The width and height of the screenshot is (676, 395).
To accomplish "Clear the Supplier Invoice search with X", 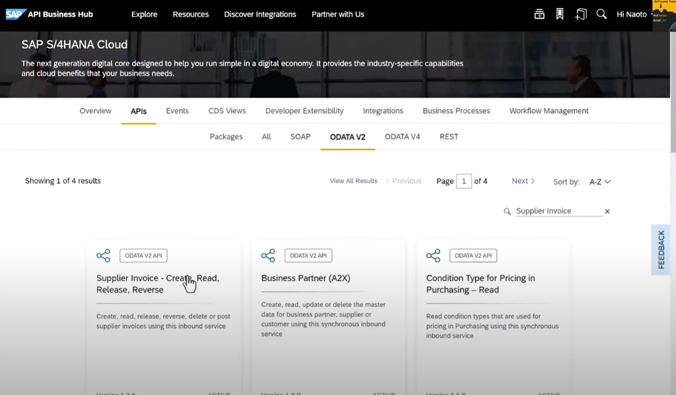I will [607, 211].
